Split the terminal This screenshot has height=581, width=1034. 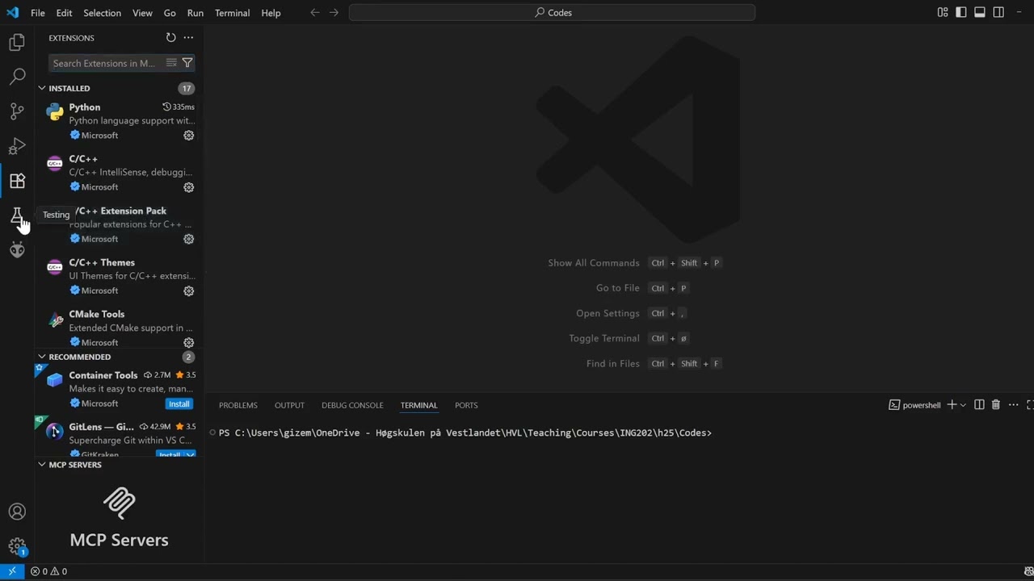(x=979, y=405)
